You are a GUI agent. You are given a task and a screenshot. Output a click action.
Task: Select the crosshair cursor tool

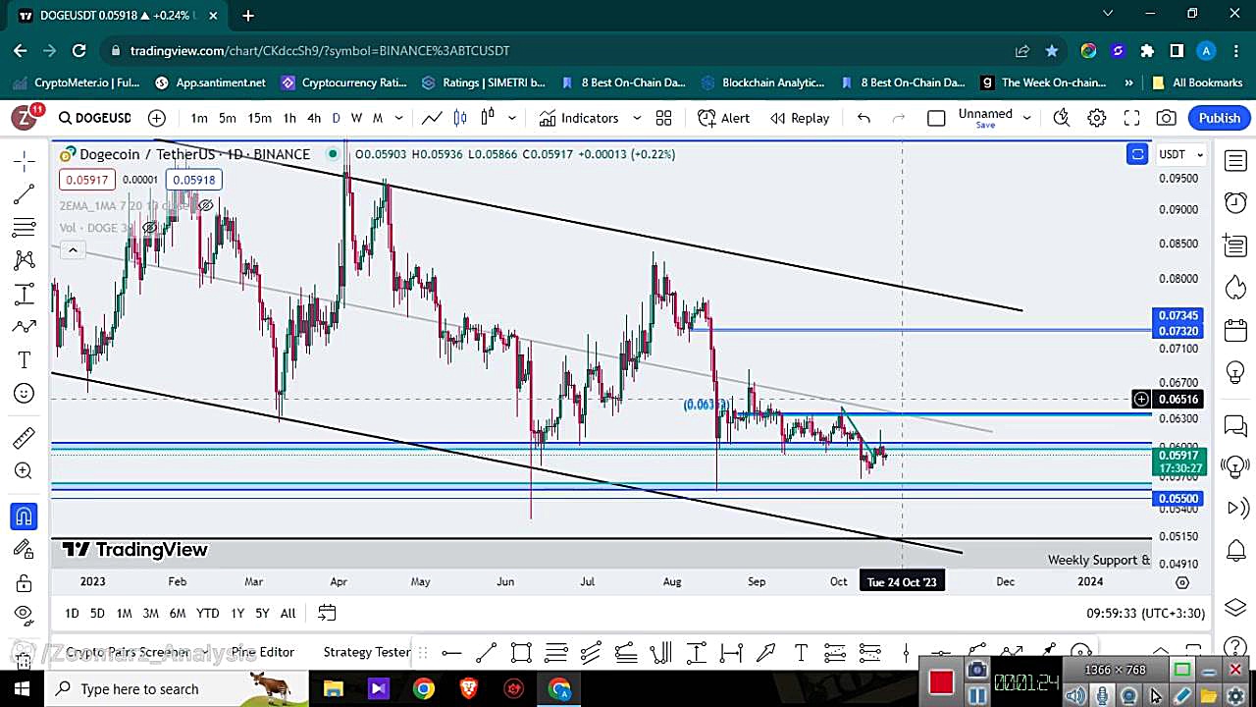(x=25, y=160)
